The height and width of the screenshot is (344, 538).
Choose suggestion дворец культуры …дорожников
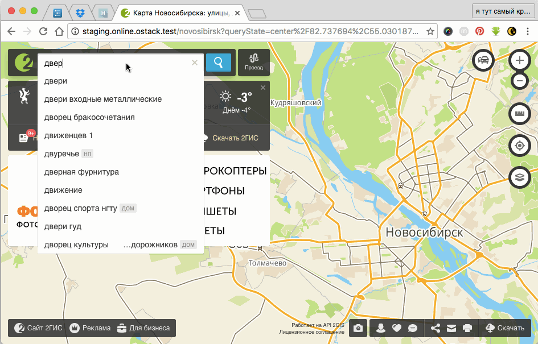121,244
